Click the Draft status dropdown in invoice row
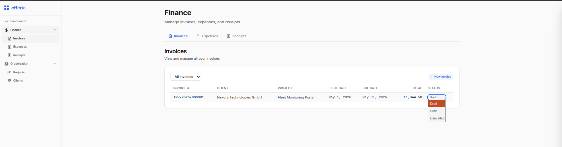Image resolution: width=562 pixels, height=147 pixels. 437,97
